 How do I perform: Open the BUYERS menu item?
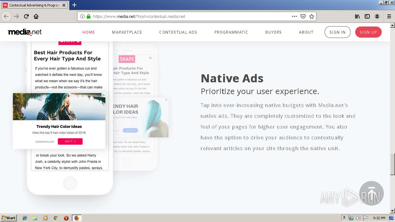pyautogui.click(x=273, y=32)
